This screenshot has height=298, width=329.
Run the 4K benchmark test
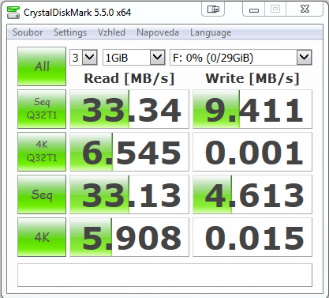(42, 237)
